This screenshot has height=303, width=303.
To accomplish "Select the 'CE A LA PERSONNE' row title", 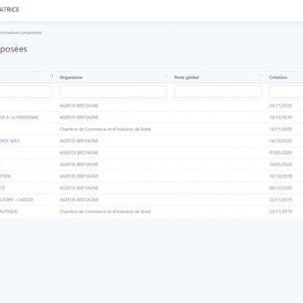I will (19, 117).
